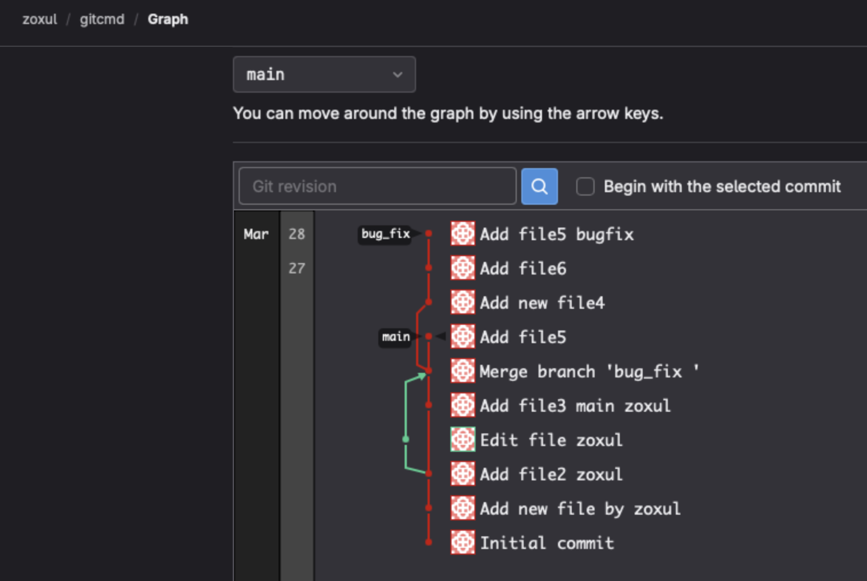Click the blue search magnifier button

click(539, 186)
